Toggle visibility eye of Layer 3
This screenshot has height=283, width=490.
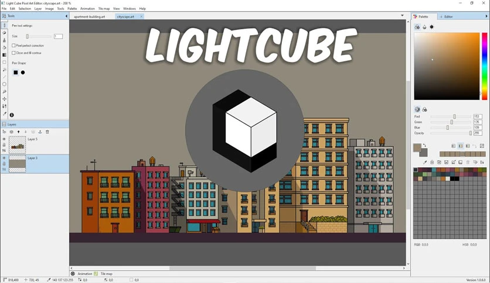coord(4,158)
